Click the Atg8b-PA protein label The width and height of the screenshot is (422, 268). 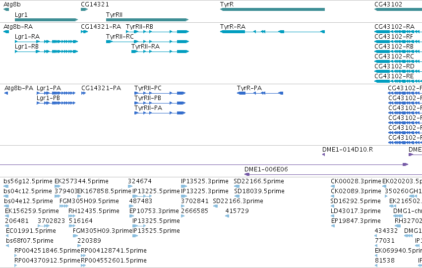click(x=19, y=88)
